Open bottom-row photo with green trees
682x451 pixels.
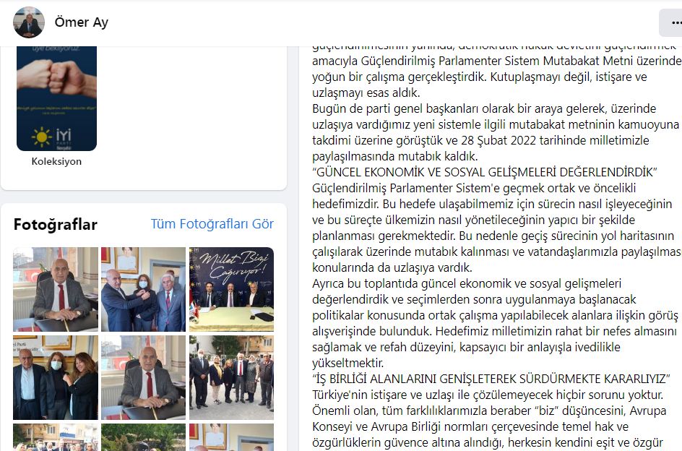coord(144,437)
